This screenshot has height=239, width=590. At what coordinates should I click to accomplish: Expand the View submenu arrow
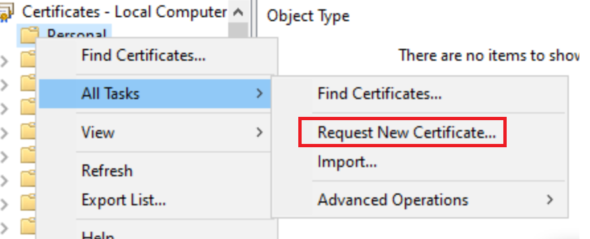[259, 132]
